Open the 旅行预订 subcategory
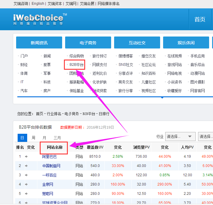The width and height of the screenshot is (213, 205). 99,56
